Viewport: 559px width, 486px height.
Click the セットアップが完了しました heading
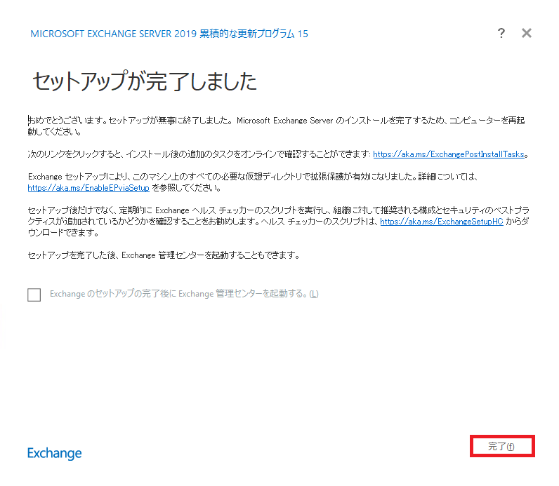[x=145, y=81]
